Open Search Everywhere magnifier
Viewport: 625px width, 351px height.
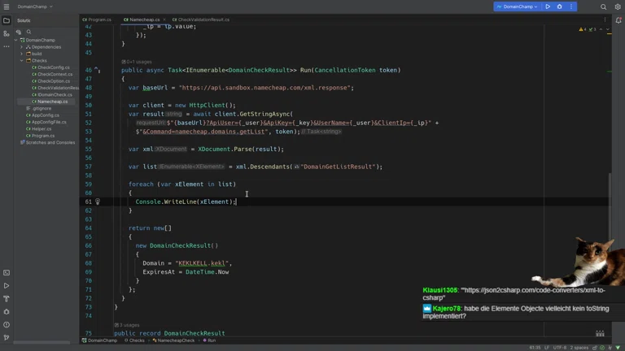pyautogui.click(x=604, y=6)
